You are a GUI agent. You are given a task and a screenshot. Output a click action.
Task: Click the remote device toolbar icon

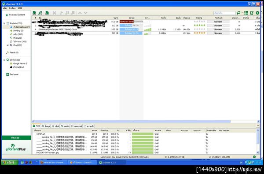click(x=252, y=13)
